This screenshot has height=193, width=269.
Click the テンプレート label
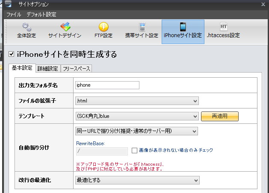(x=31, y=116)
